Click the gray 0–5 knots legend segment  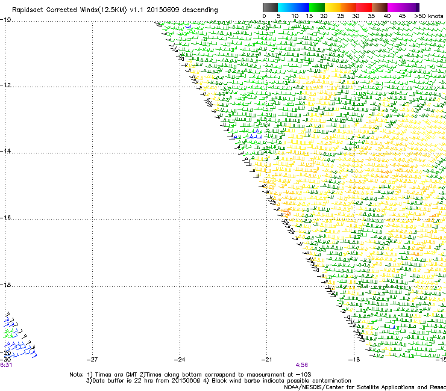click(270, 7)
